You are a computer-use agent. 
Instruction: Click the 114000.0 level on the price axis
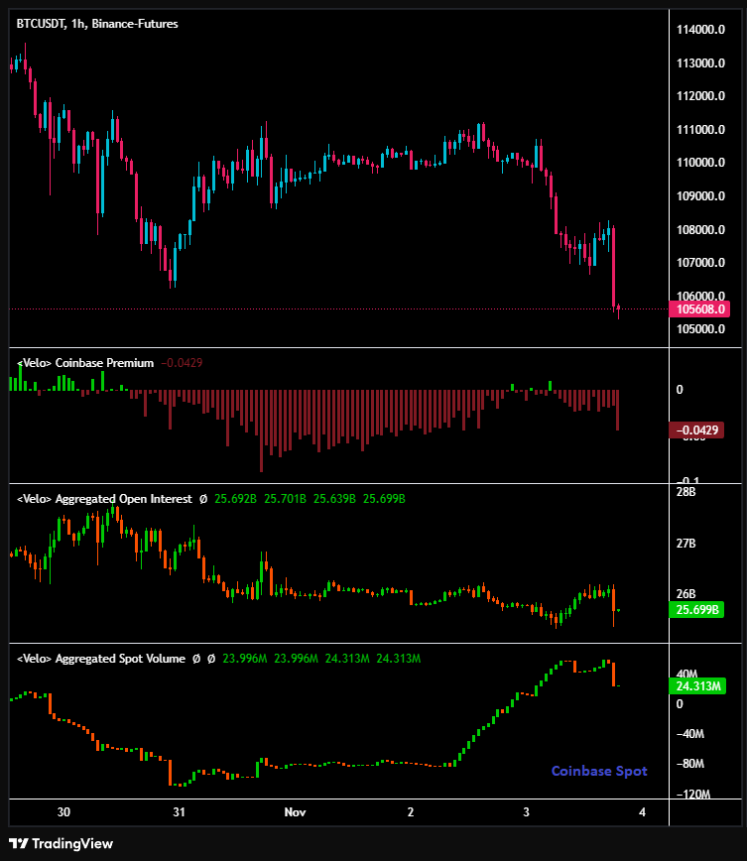(701, 30)
